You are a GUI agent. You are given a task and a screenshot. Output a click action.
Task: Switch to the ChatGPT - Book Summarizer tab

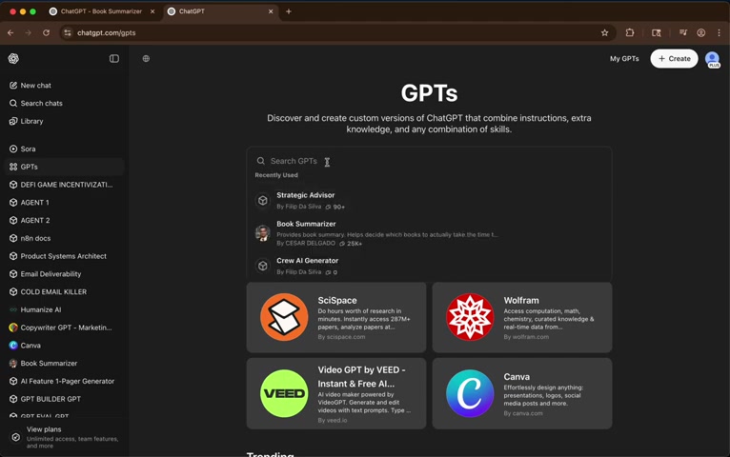coord(101,11)
